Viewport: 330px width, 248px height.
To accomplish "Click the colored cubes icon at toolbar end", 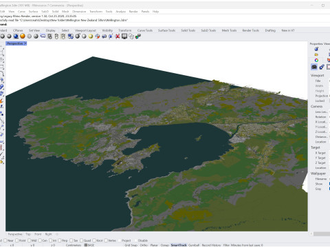I will click(138, 37).
